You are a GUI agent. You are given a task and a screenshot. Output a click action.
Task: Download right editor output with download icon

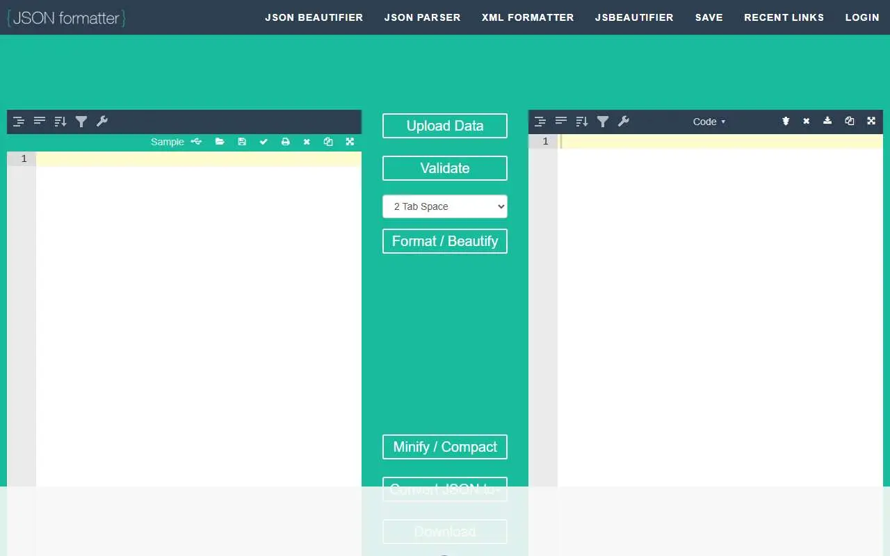(827, 121)
